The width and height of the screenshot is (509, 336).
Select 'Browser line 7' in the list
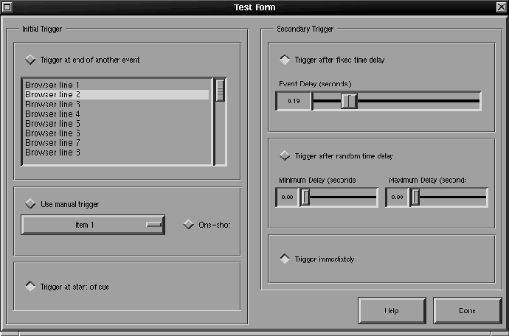click(x=117, y=143)
